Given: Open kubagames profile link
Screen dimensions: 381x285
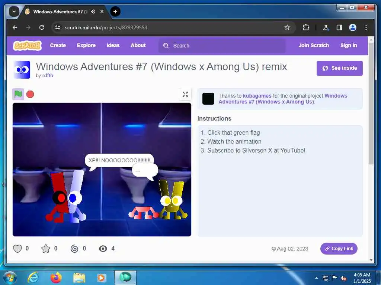Looking at the screenshot, I should (x=257, y=96).
